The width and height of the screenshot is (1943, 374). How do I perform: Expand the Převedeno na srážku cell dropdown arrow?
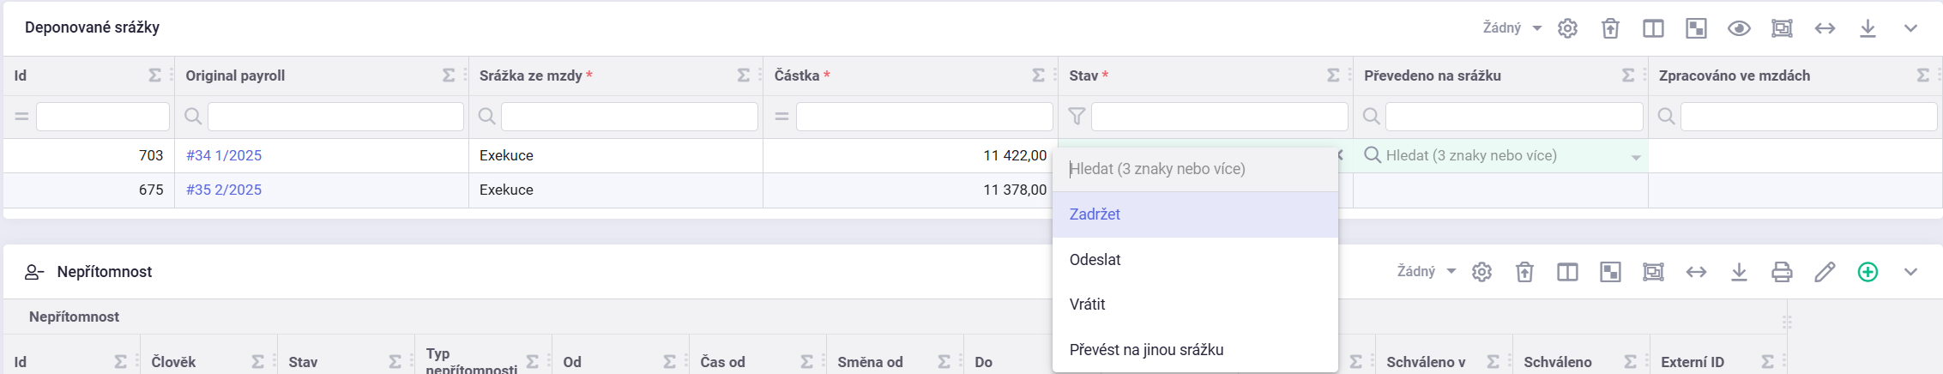pyautogui.click(x=1636, y=157)
